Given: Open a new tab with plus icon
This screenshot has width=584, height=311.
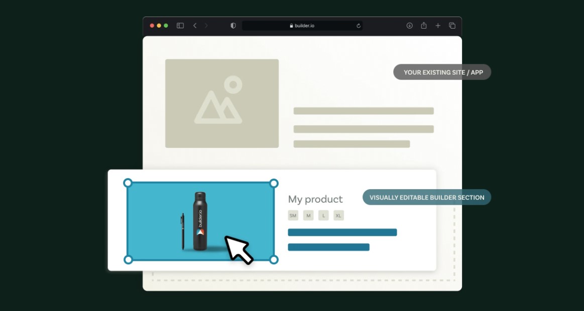Looking at the screenshot, I should [438, 26].
